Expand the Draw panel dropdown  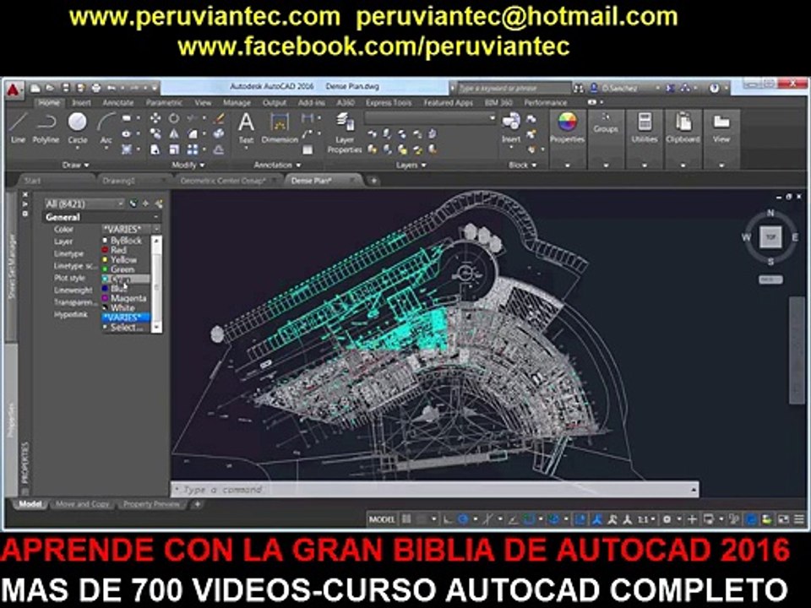[x=76, y=165]
